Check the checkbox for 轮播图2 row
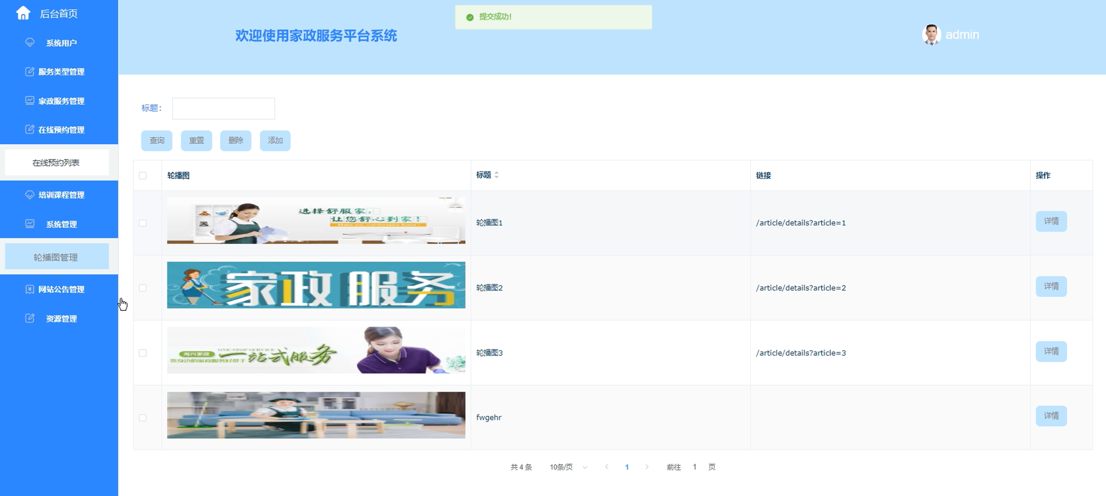Screen dimensions: 1106x496 (143, 287)
